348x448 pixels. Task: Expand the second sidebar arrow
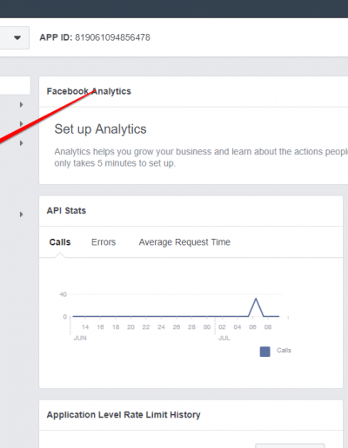click(21, 124)
